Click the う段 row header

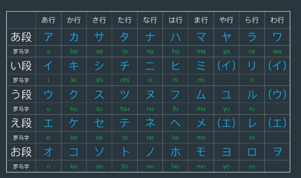click(x=21, y=95)
